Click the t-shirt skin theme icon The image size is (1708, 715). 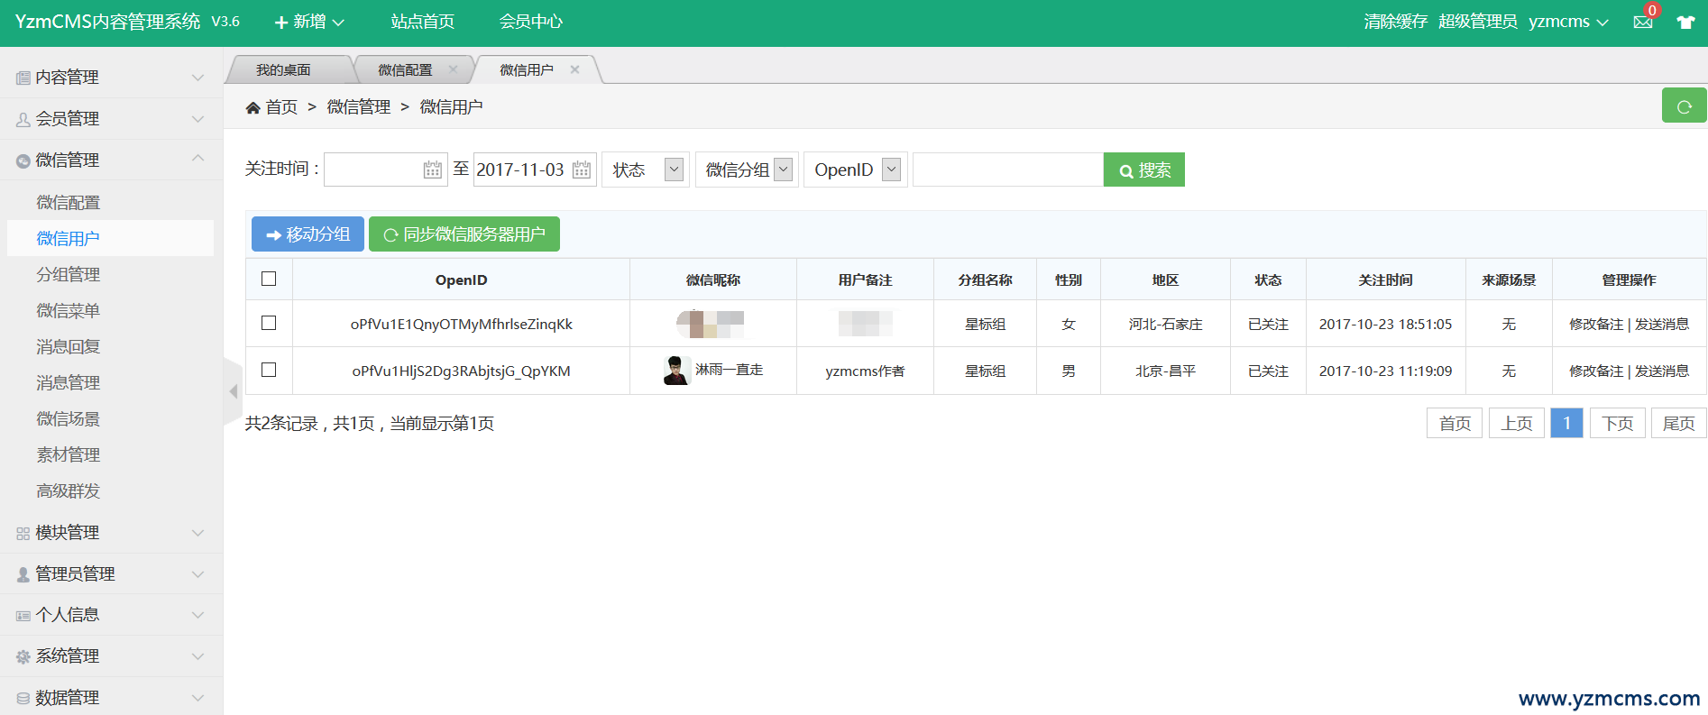1685,23
